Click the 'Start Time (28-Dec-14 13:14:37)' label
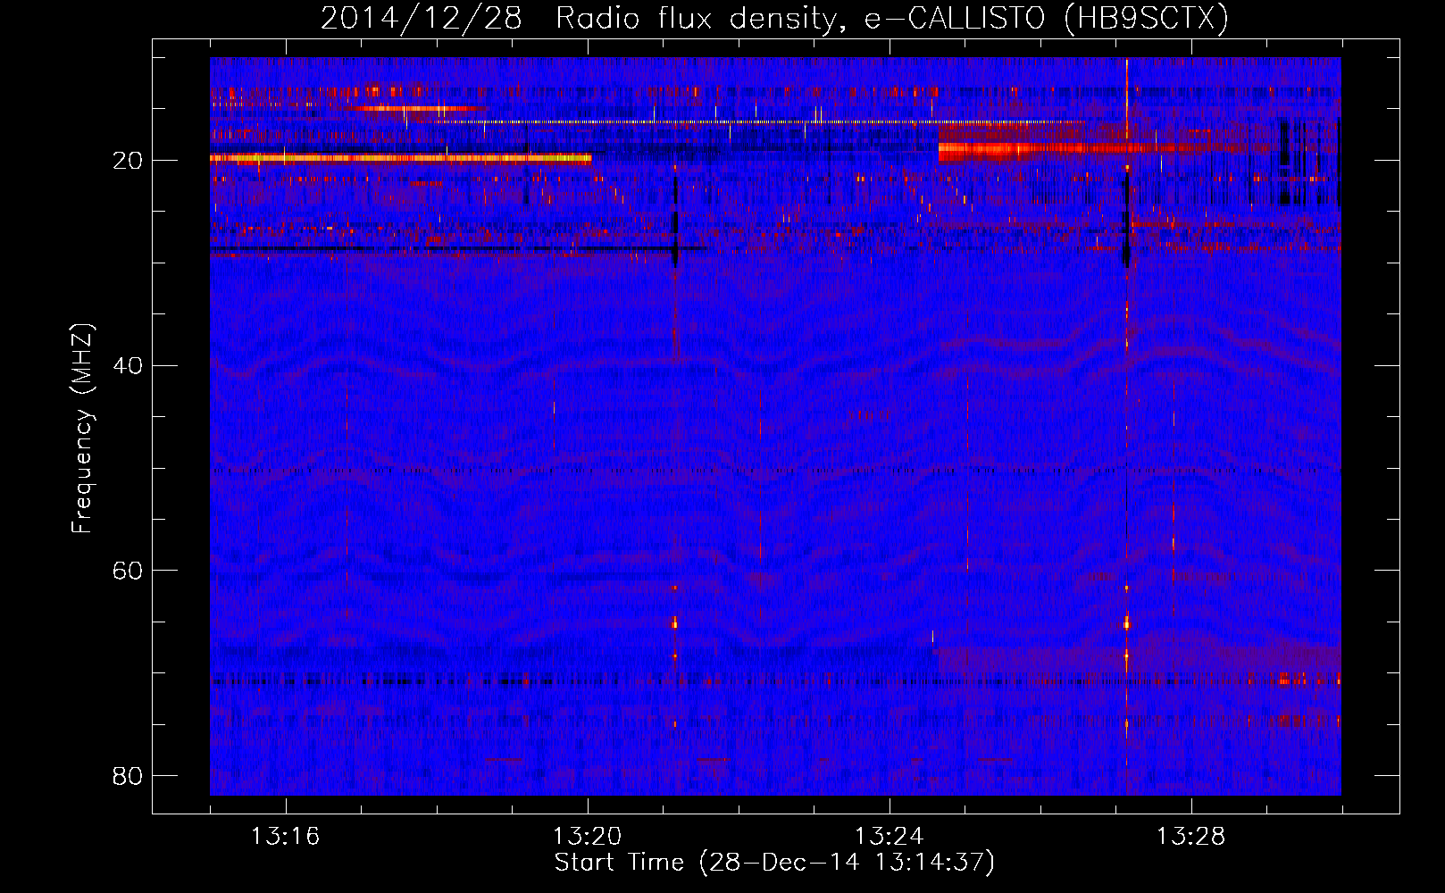 774,863
